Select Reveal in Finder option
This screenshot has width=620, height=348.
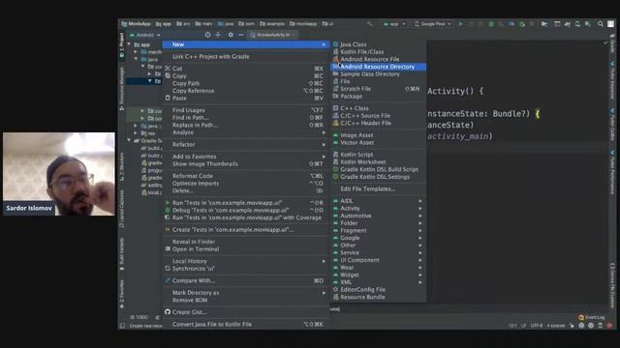[x=246, y=242]
